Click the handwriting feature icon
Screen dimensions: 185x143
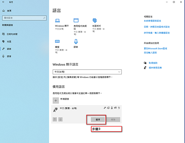tap(115, 108)
